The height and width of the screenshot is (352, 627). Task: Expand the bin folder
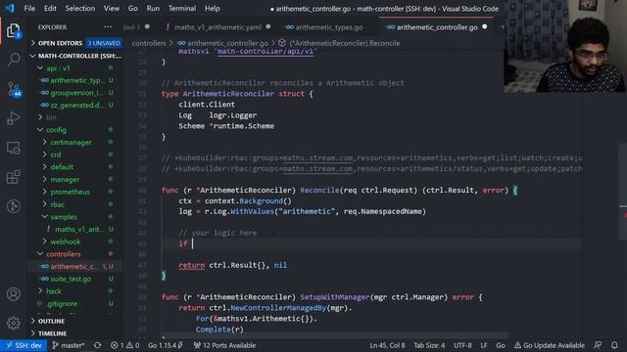coord(51,117)
